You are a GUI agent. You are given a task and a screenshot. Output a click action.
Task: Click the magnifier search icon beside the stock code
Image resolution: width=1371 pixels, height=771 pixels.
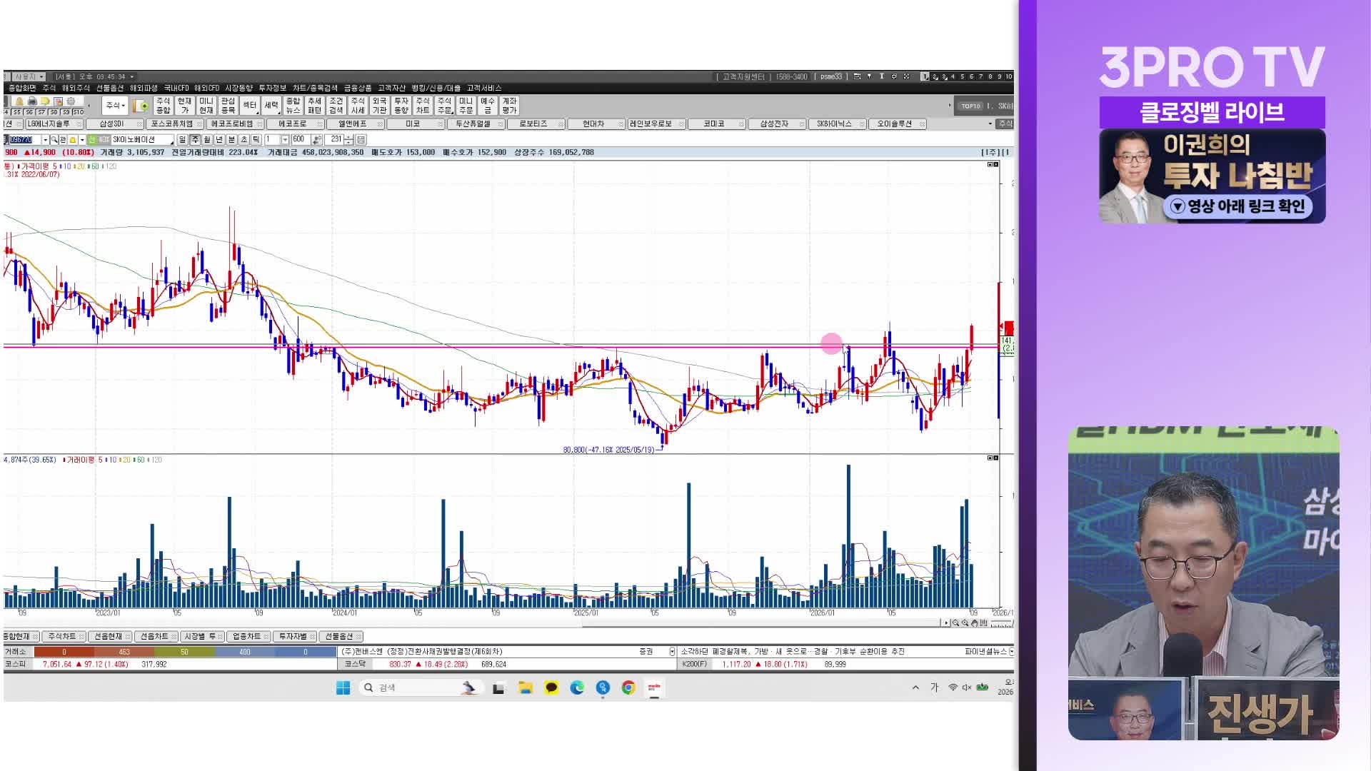(54, 140)
